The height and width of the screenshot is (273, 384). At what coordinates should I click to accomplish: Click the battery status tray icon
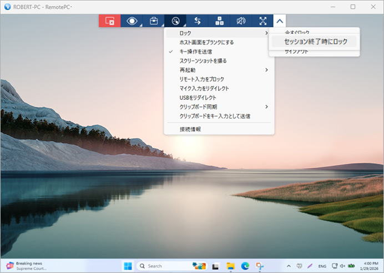point(351,266)
